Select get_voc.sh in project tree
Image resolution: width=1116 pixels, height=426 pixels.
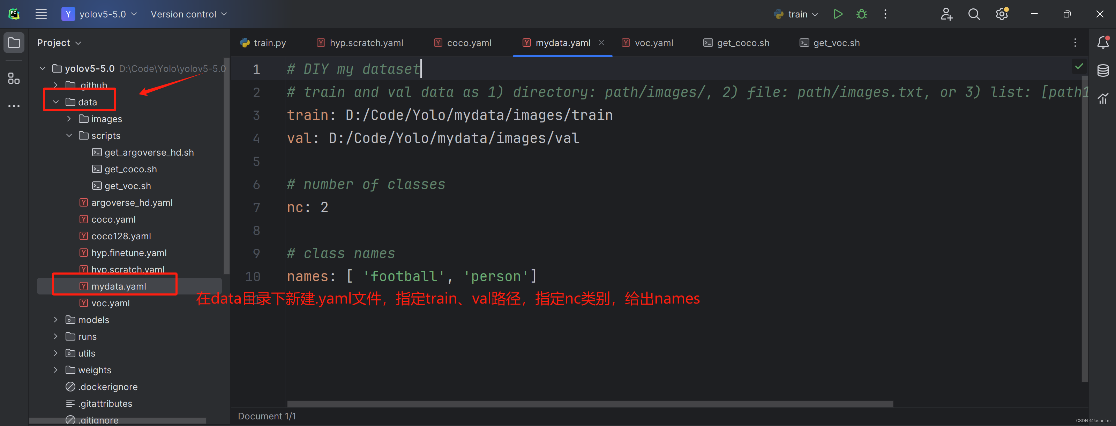pyautogui.click(x=122, y=186)
